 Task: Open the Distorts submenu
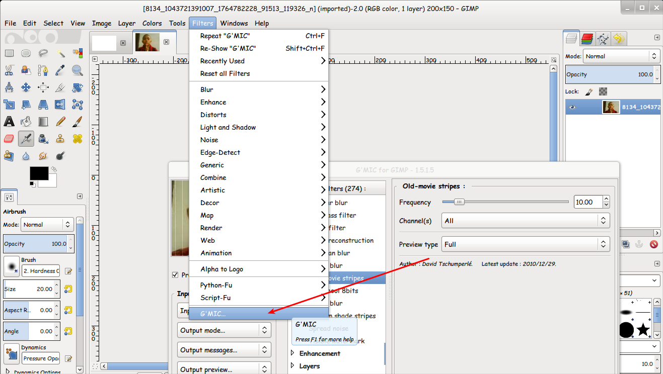point(259,115)
